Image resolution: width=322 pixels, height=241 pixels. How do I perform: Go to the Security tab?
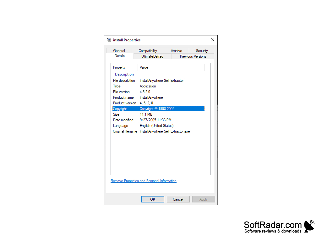(202, 51)
